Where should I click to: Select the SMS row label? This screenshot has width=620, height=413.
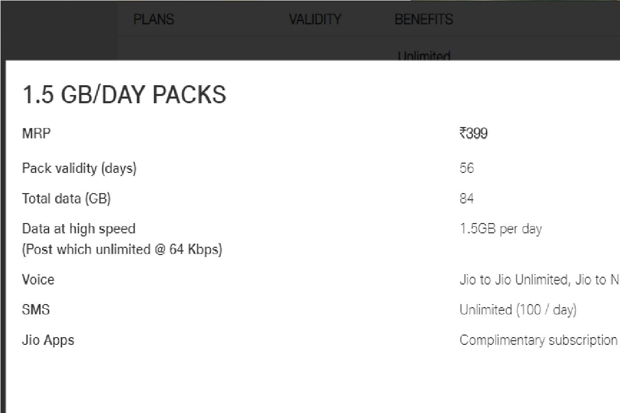point(36,310)
